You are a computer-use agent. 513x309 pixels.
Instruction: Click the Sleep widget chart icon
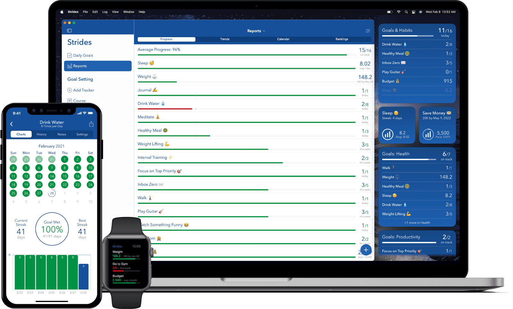387,134
